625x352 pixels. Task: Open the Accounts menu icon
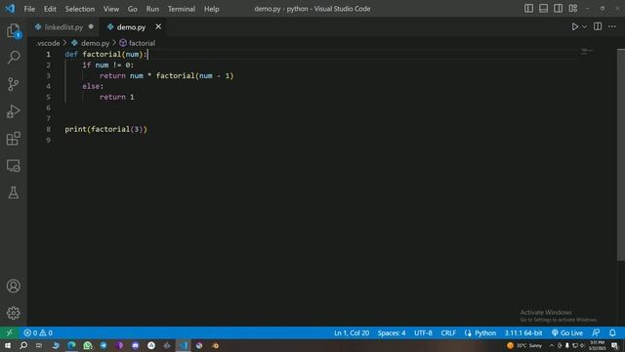point(14,286)
